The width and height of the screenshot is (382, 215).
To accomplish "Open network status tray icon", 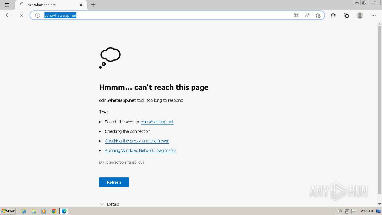I will pyautogui.click(x=346, y=211).
